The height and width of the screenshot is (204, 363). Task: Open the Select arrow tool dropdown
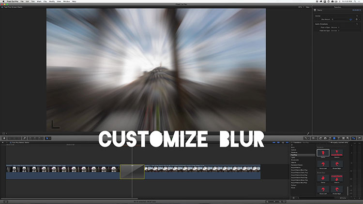(48, 138)
